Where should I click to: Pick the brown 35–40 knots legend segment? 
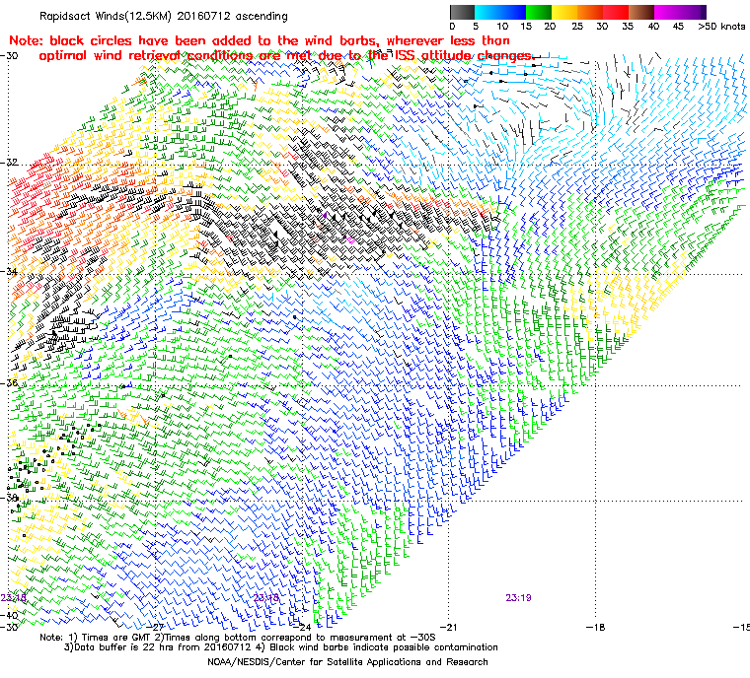(x=641, y=12)
